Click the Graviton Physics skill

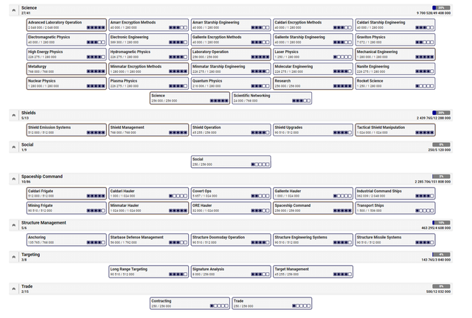[395, 40]
